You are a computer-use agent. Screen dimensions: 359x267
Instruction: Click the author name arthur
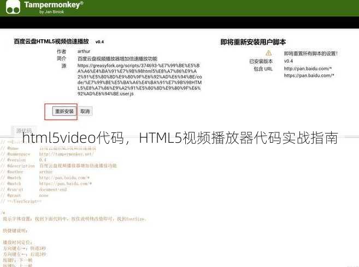point(84,51)
